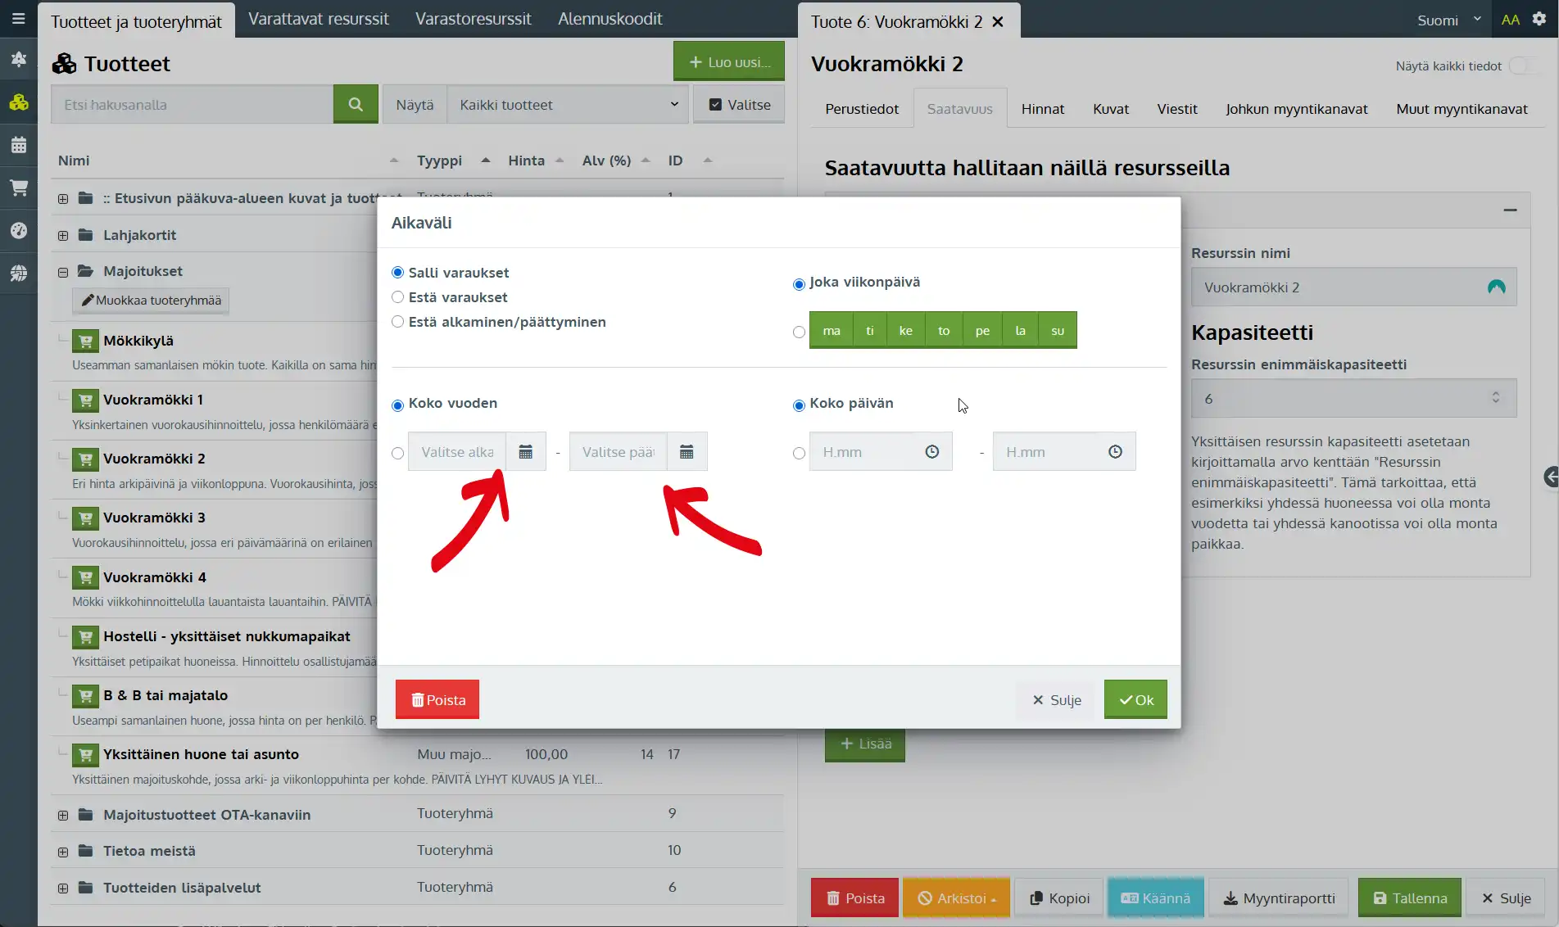Switch to the Hinnat tab
The image size is (1559, 927).
pyautogui.click(x=1042, y=109)
